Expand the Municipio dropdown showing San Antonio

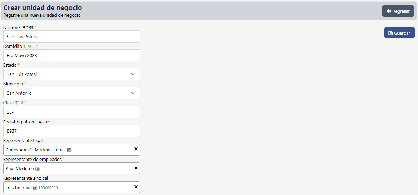tap(71, 93)
